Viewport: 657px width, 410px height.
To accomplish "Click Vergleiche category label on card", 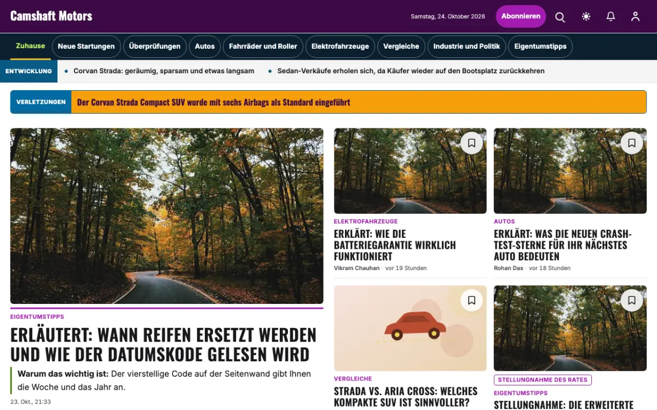I will coord(353,379).
